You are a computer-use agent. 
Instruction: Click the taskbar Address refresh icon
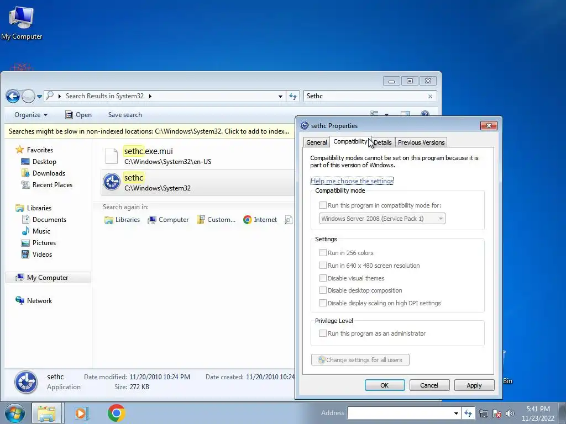(x=468, y=413)
